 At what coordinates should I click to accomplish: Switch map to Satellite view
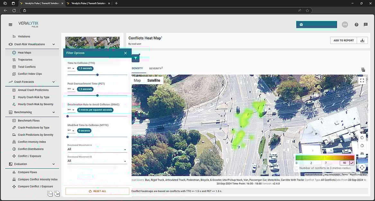154,80
